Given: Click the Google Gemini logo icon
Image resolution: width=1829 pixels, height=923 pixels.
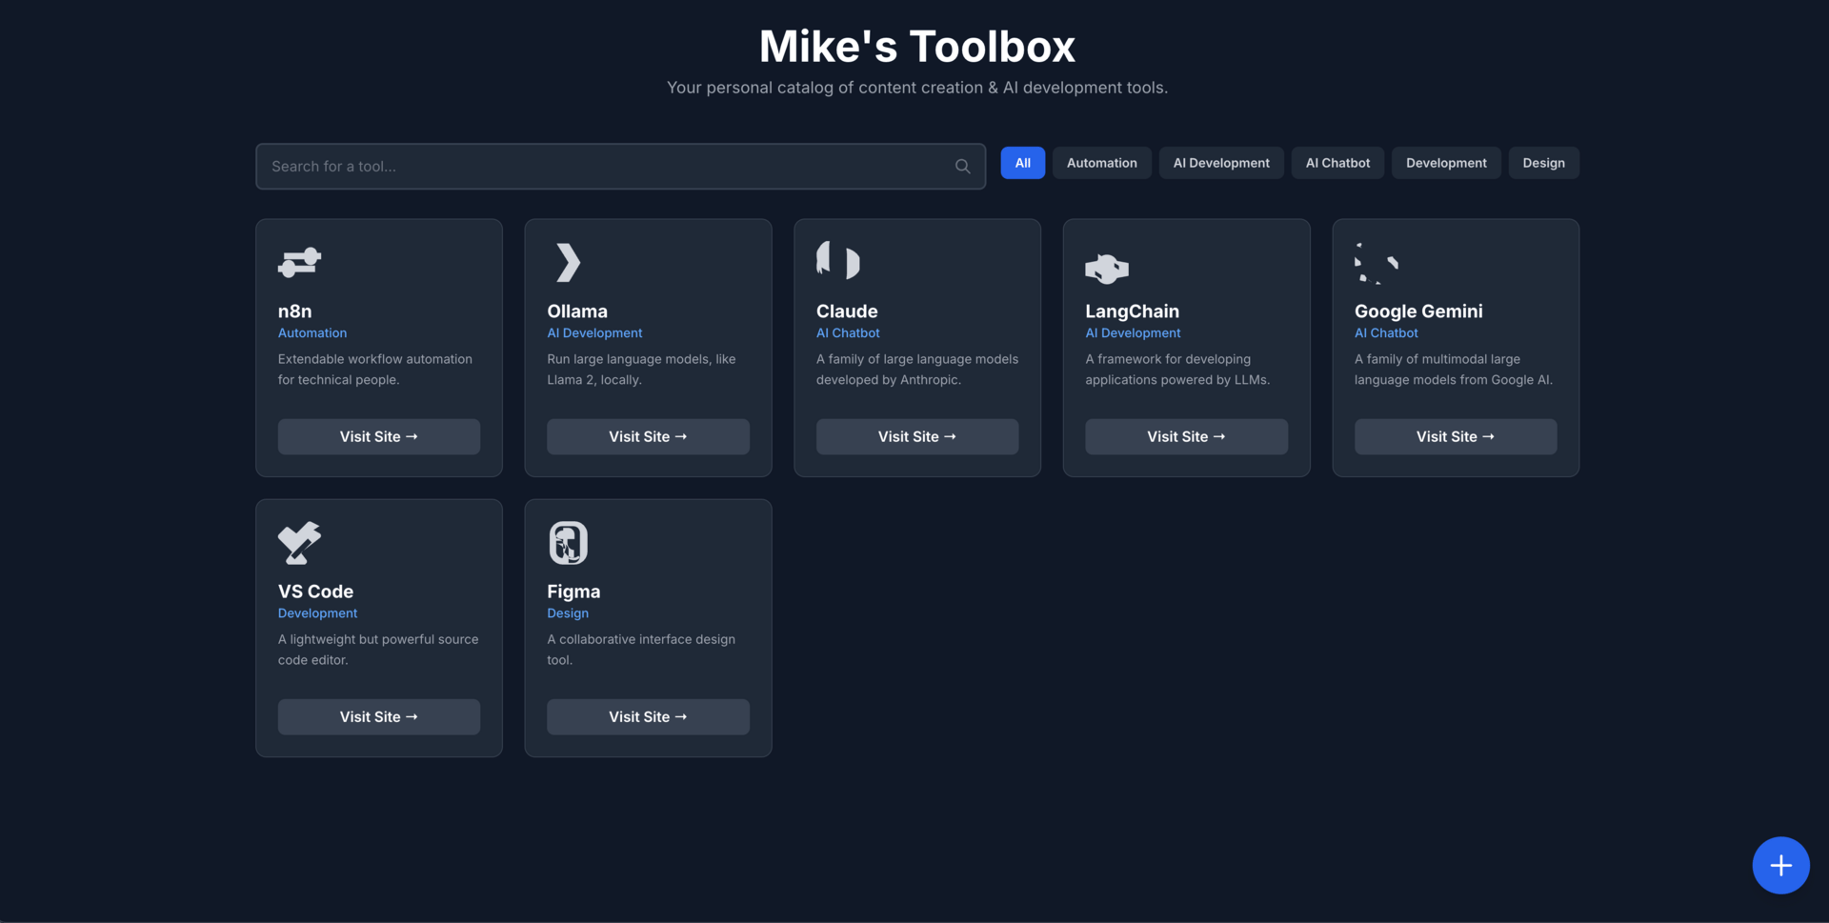Looking at the screenshot, I should pyautogui.click(x=1377, y=263).
